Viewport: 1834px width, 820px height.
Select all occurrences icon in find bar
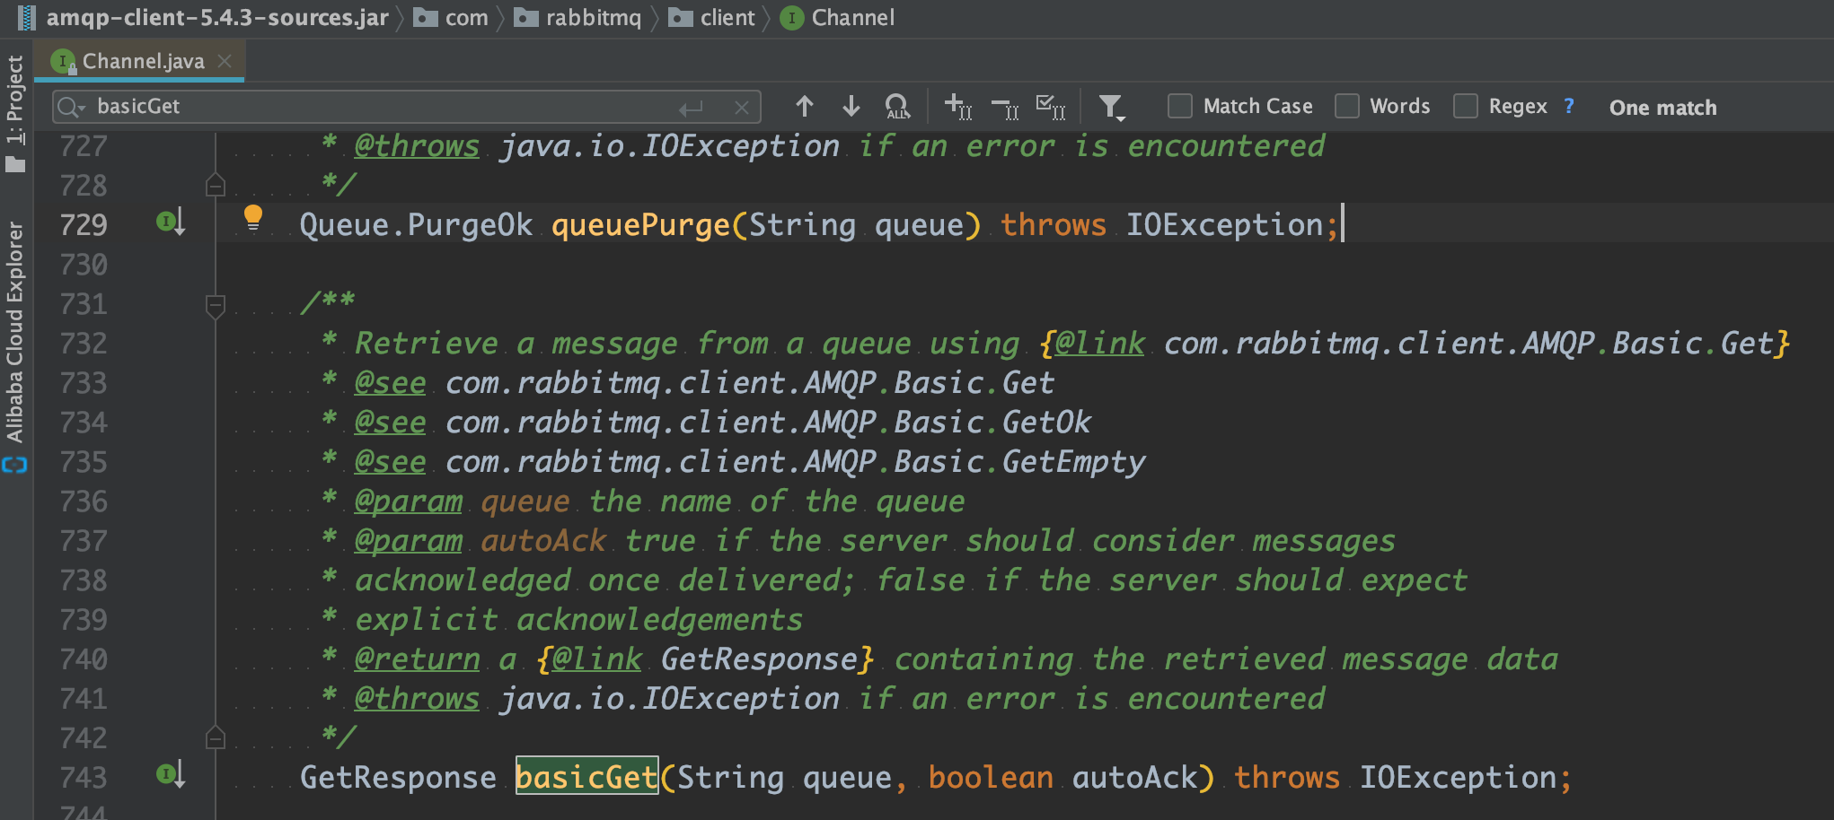1050,107
